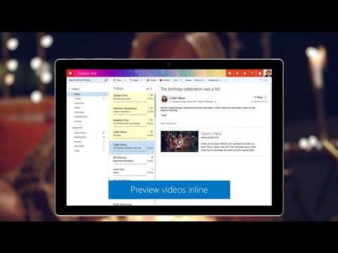
Task: Open the Categories dropdown in toolbar
Action: click(x=215, y=80)
